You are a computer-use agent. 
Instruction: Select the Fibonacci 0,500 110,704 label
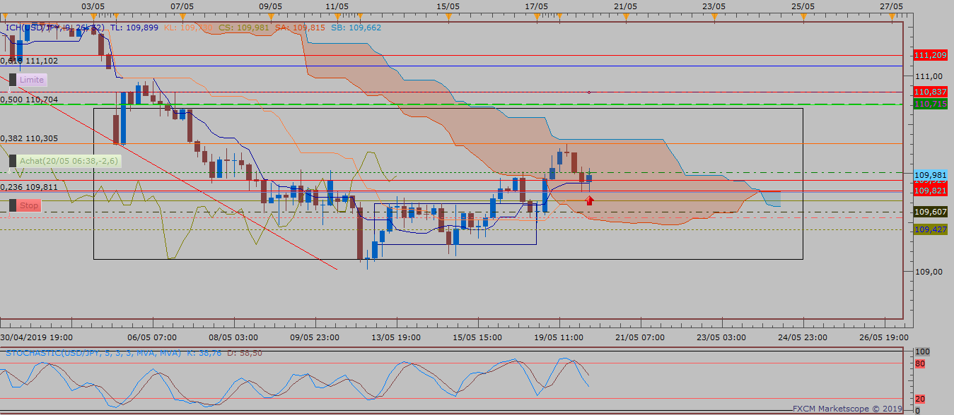click(29, 100)
